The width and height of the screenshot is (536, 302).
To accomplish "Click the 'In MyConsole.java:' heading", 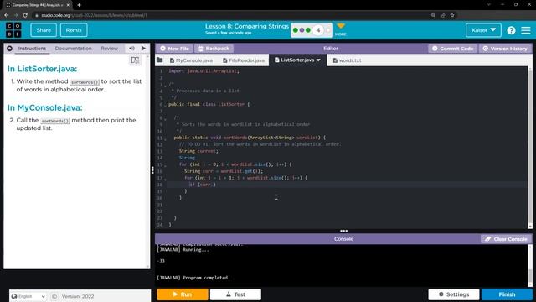I will 44,107.
